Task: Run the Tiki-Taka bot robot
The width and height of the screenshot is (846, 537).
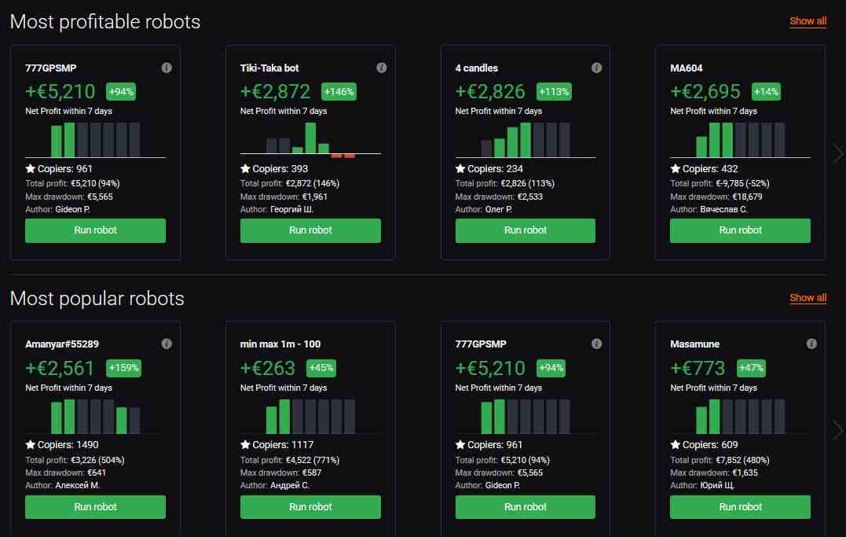Action: tap(310, 230)
